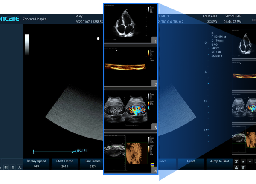Click the up arrow icon in clip panel

[243, 161]
